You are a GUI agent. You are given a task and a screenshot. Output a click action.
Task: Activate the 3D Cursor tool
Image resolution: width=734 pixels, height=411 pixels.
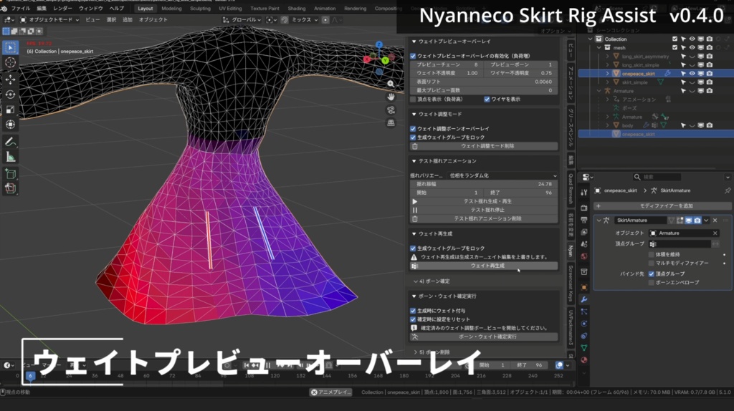click(x=10, y=63)
